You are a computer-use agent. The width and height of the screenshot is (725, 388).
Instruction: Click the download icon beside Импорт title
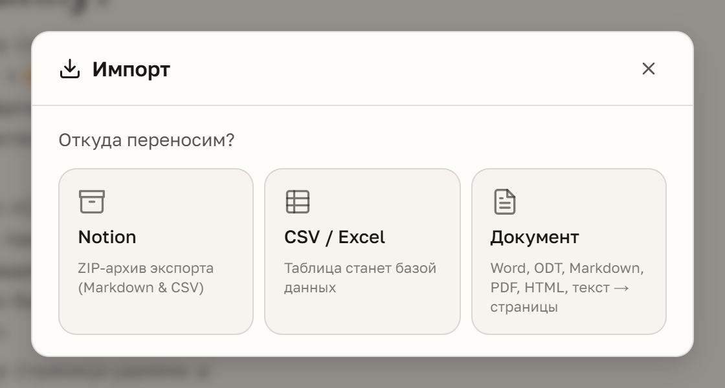70,69
